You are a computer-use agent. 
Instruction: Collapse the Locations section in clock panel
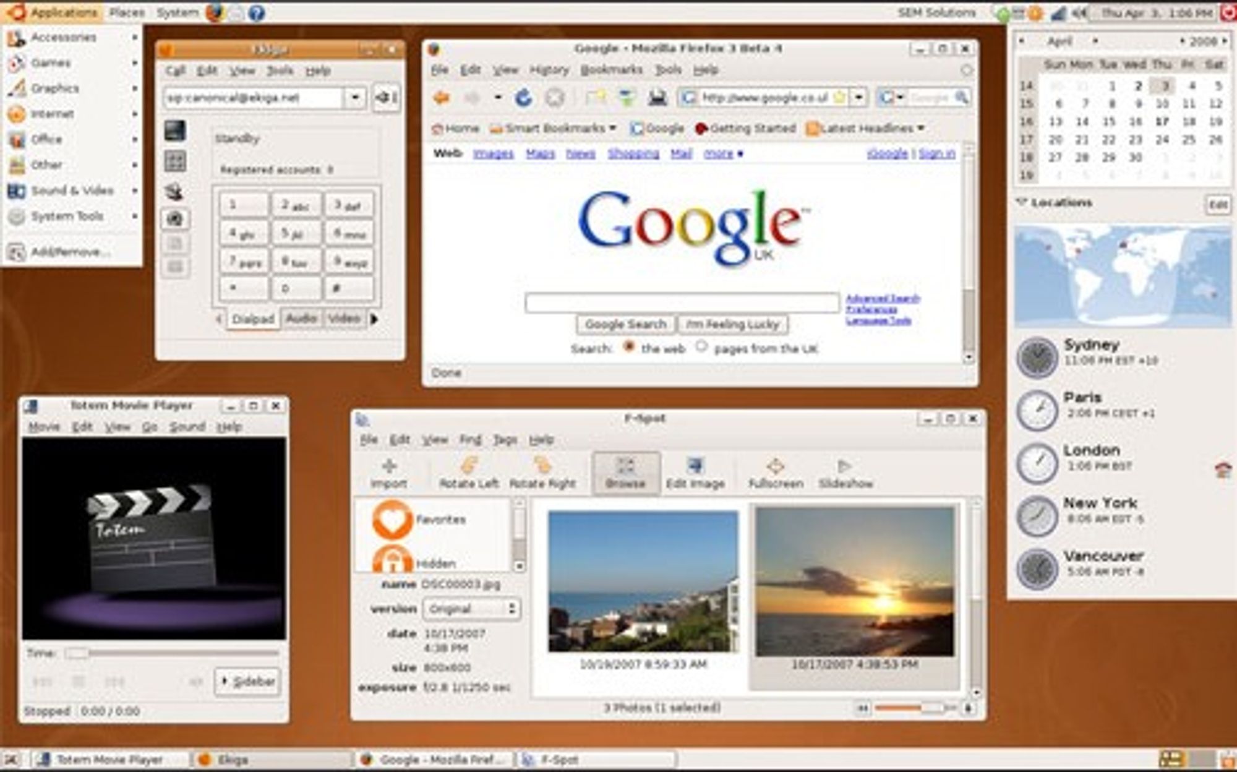point(1022,202)
